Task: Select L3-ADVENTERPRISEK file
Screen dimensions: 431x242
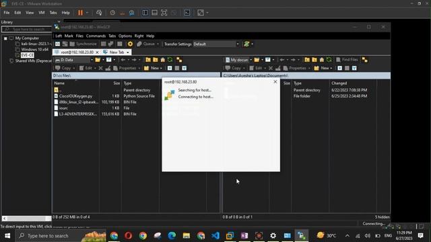Action: (78, 114)
